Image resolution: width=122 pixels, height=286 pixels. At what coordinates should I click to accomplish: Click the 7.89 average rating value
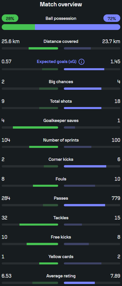(115, 276)
